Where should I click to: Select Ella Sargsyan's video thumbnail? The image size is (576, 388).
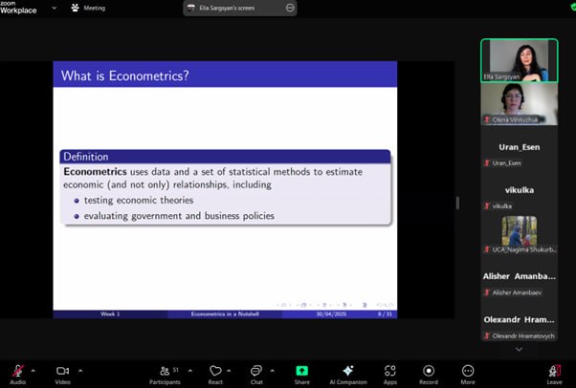[519, 60]
